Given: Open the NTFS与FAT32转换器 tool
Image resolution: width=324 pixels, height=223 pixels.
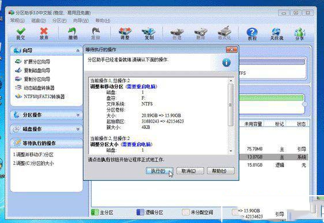Looking at the screenshot, I should 39,96.
